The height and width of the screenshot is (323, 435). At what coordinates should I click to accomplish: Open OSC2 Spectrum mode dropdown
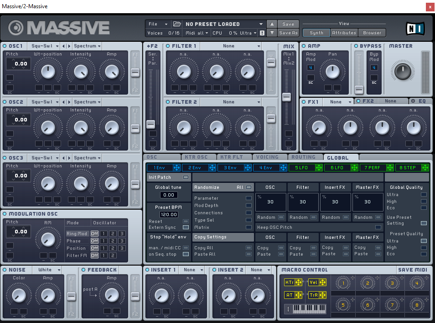click(87, 102)
